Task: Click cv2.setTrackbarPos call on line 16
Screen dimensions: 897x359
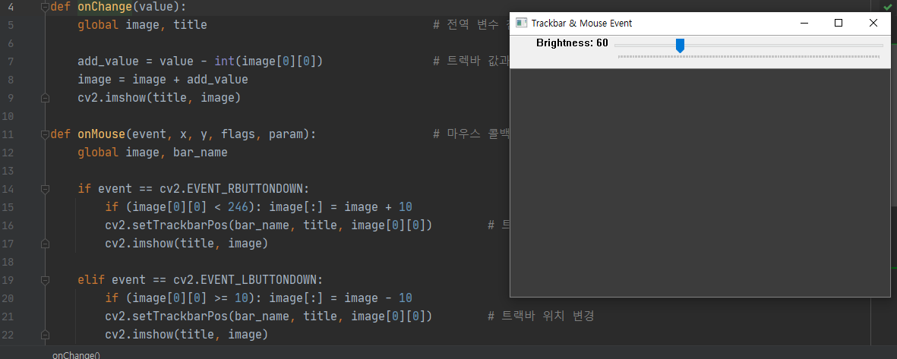Action: coord(268,226)
